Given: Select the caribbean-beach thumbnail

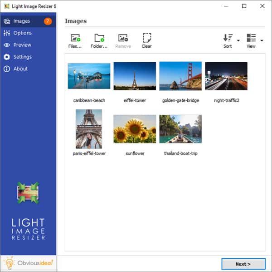Looking at the screenshot, I should click(x=89, y=76).
